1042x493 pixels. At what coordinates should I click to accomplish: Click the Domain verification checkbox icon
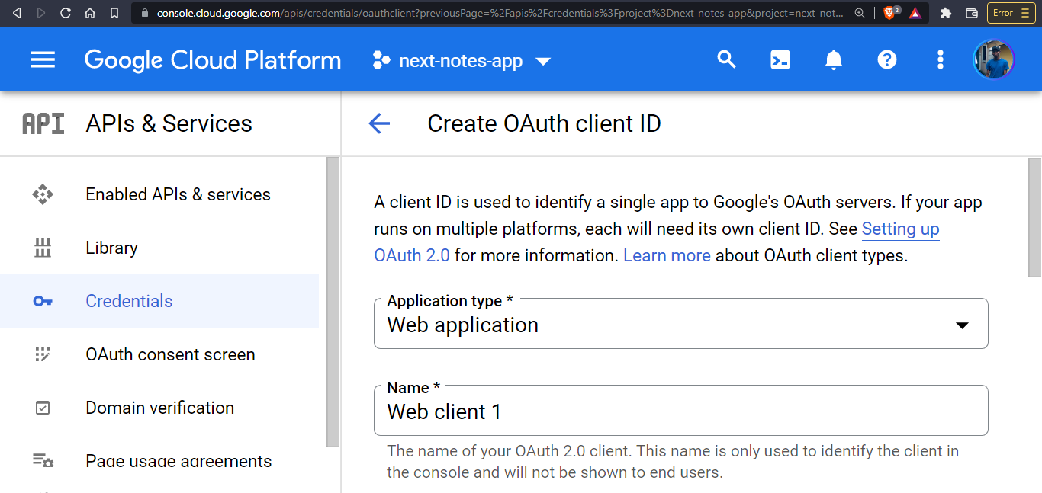(x=43, y=408)
